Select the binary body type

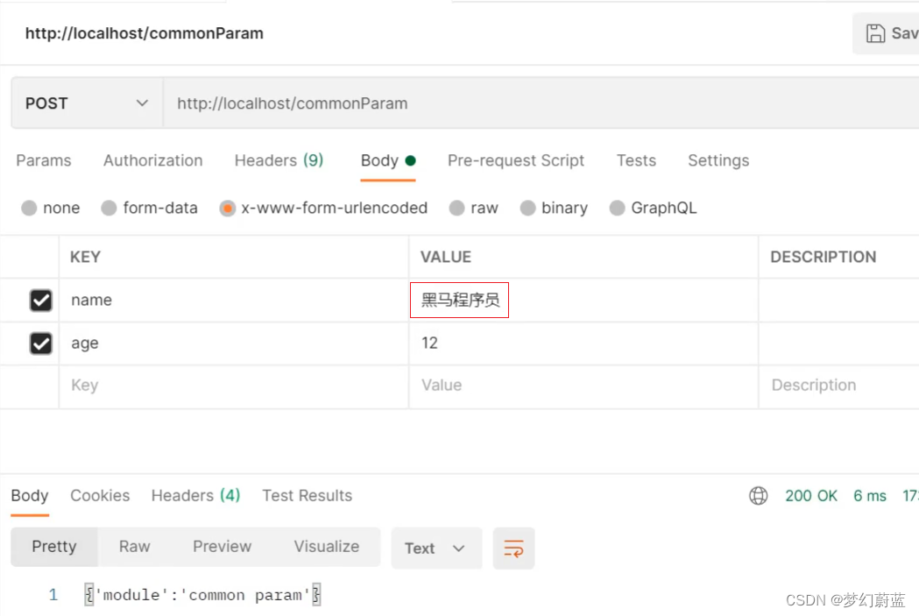527,208
